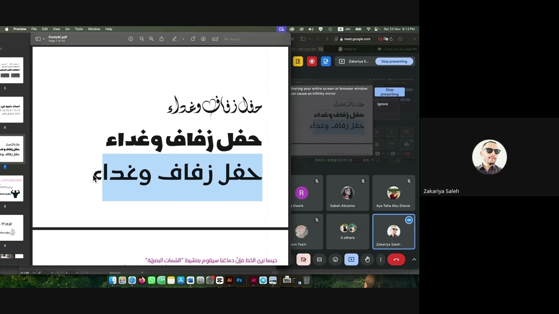
Task: Zoom out in the Preview toolbar
Action: click(141, 39)
